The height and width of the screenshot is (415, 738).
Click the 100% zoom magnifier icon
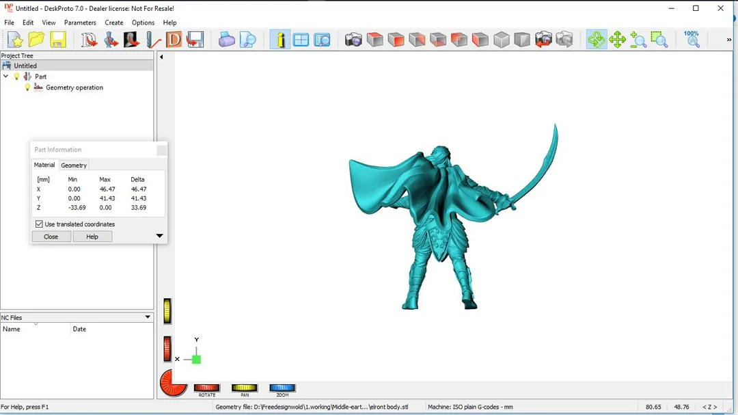pyautogui.click(x=692, y=40)
